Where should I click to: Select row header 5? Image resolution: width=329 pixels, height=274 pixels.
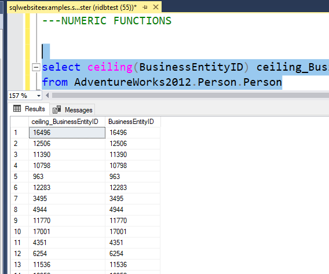pos(20,177)
